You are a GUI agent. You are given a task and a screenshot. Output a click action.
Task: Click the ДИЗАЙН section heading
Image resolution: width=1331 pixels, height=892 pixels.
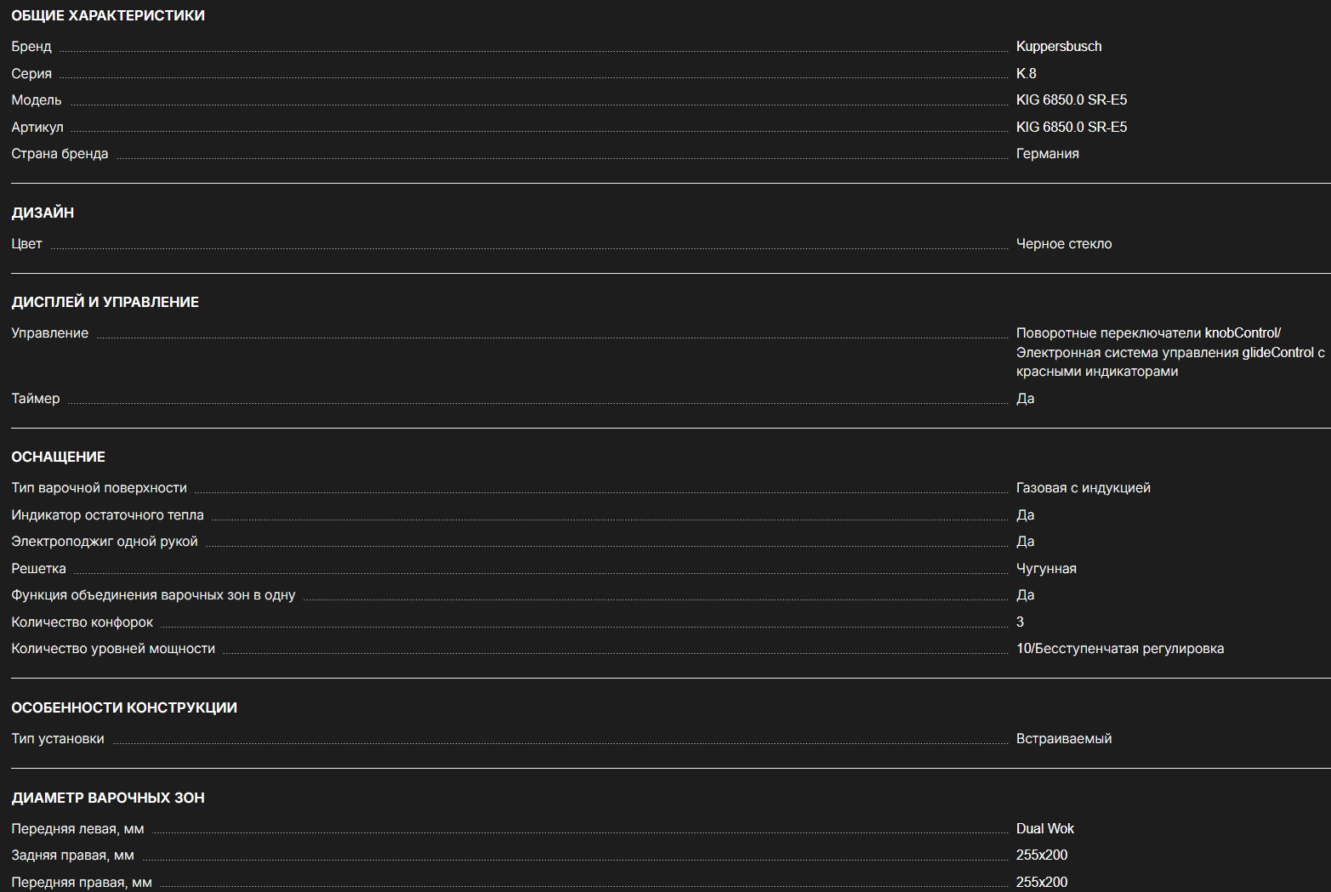click(x=43, y=213)
